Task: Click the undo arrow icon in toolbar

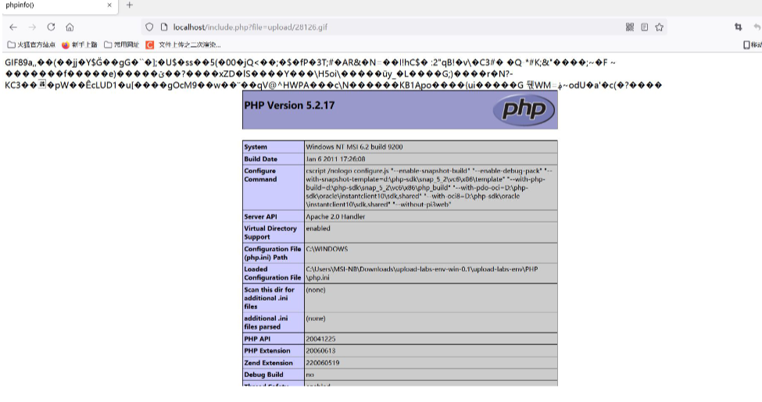Action: click(x=757, y=27)
